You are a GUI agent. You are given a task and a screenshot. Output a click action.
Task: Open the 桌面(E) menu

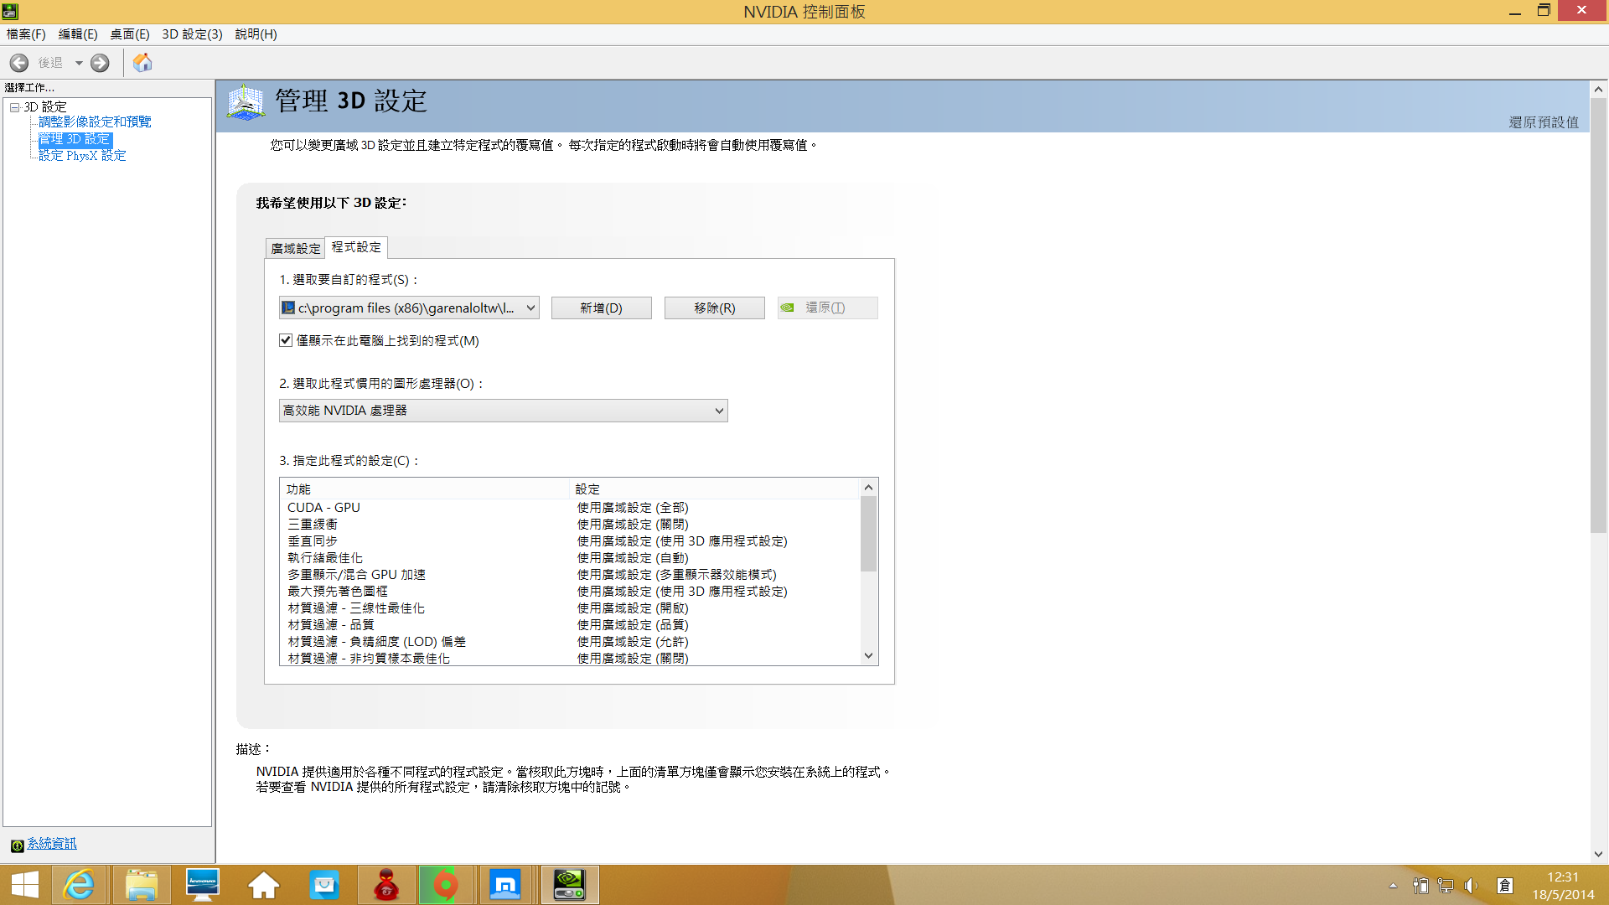pyautogui.click(x=130, y=34)
